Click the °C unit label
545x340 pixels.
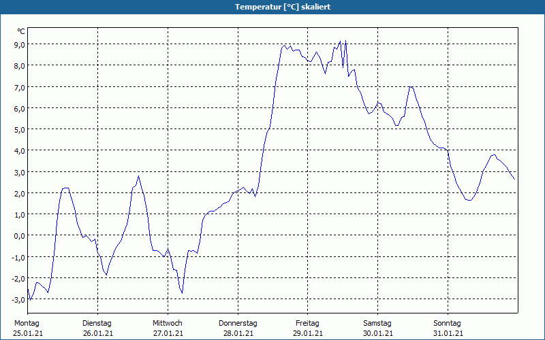[21, 31]
